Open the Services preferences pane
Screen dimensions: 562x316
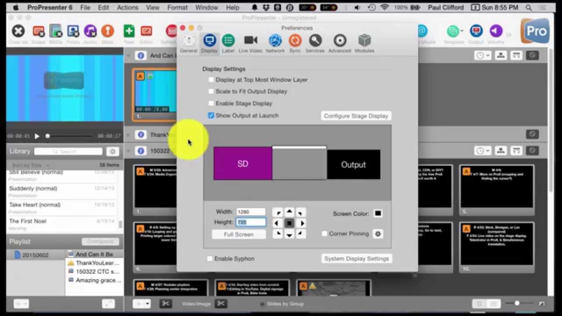pos(315,43)
